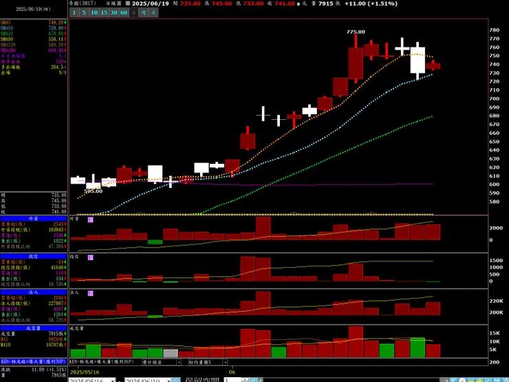
Task: Click the 成交量 value 7915張 in sidebar
Action: 56,334
